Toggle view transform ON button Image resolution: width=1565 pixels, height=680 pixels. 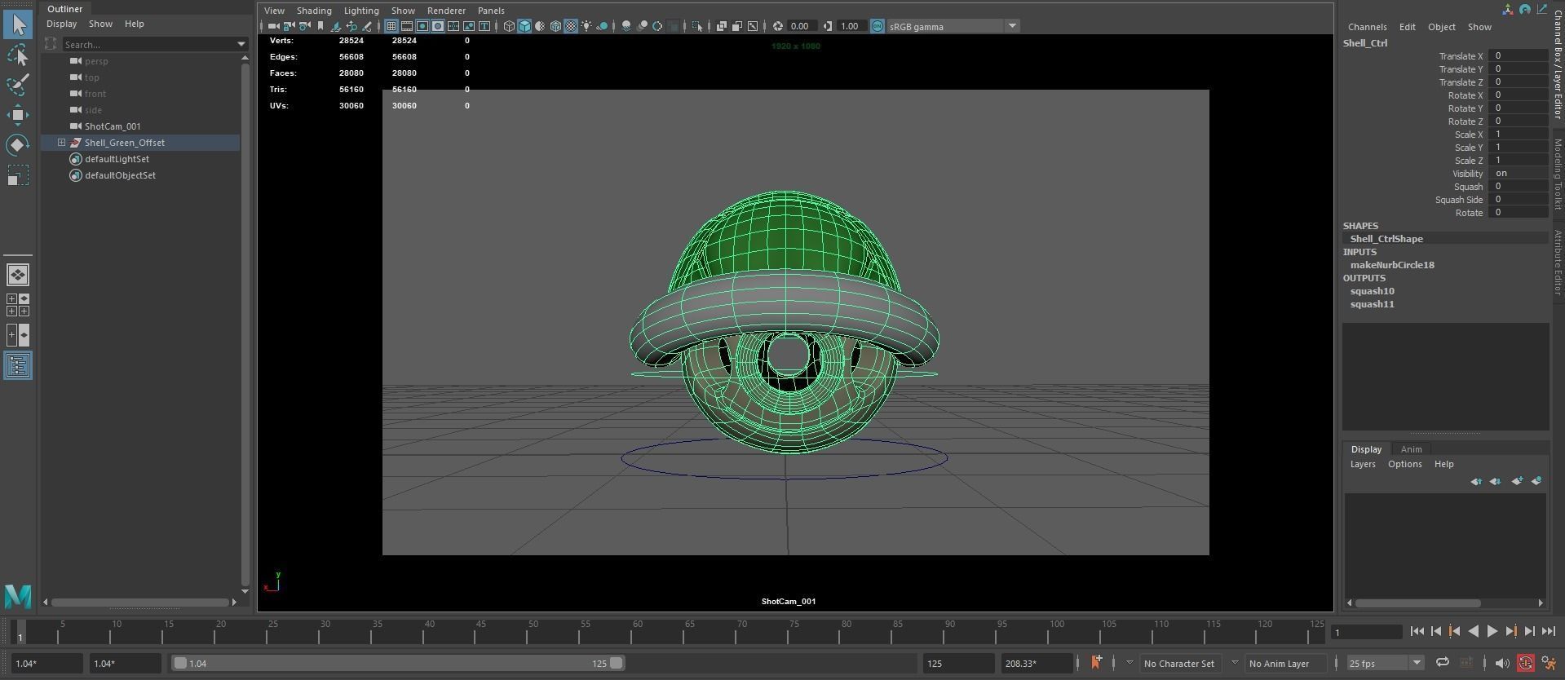click(877, 26)
